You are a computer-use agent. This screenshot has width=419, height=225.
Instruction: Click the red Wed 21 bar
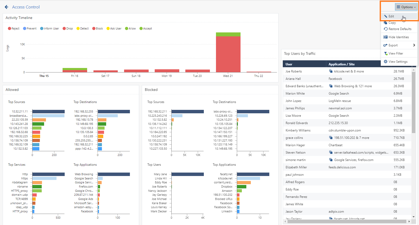click(x=228, y=54)
